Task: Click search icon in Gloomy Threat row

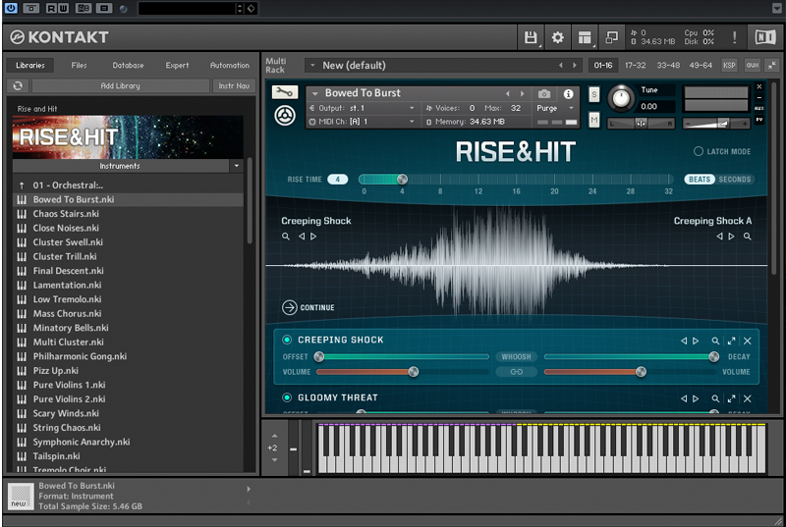Action: [715, 398]
